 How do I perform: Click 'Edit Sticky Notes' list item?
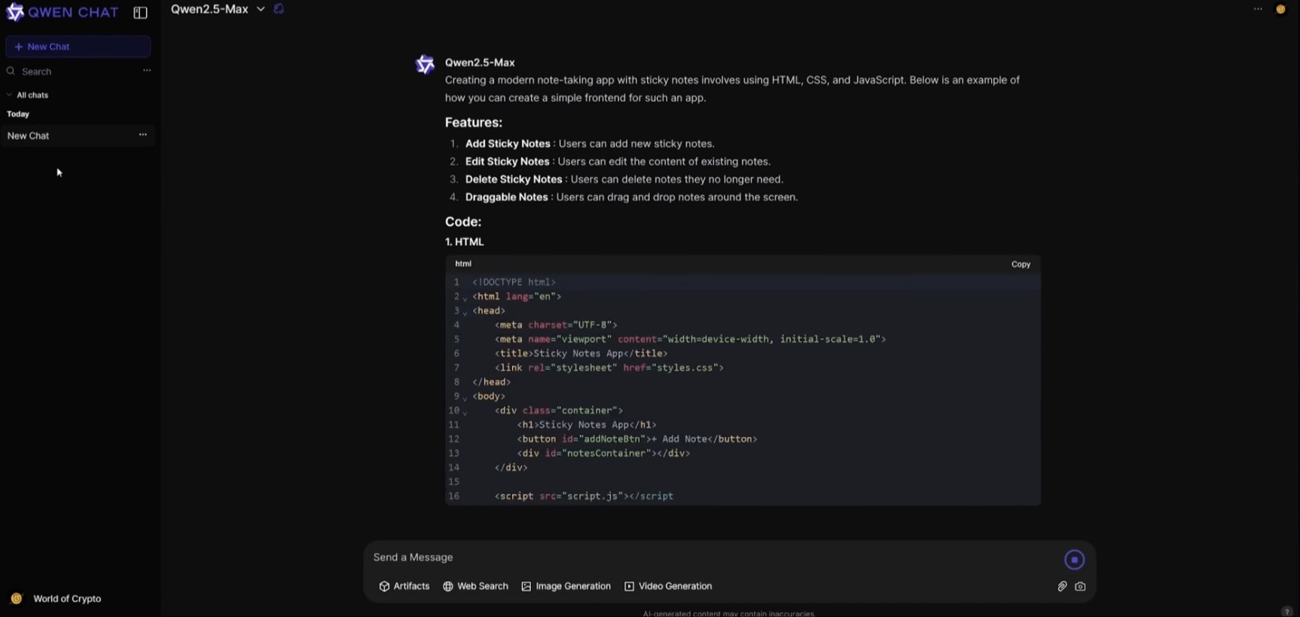point(618,162)
